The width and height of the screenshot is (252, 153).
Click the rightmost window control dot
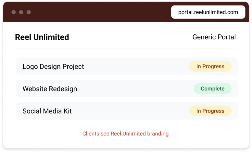tap(29, 12)
